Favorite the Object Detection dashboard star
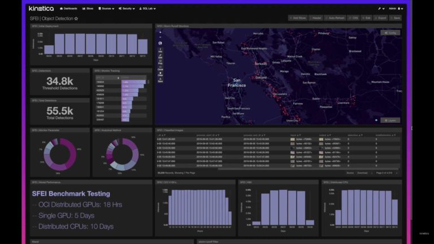This screenshot has width=434, height=244. 76,19
